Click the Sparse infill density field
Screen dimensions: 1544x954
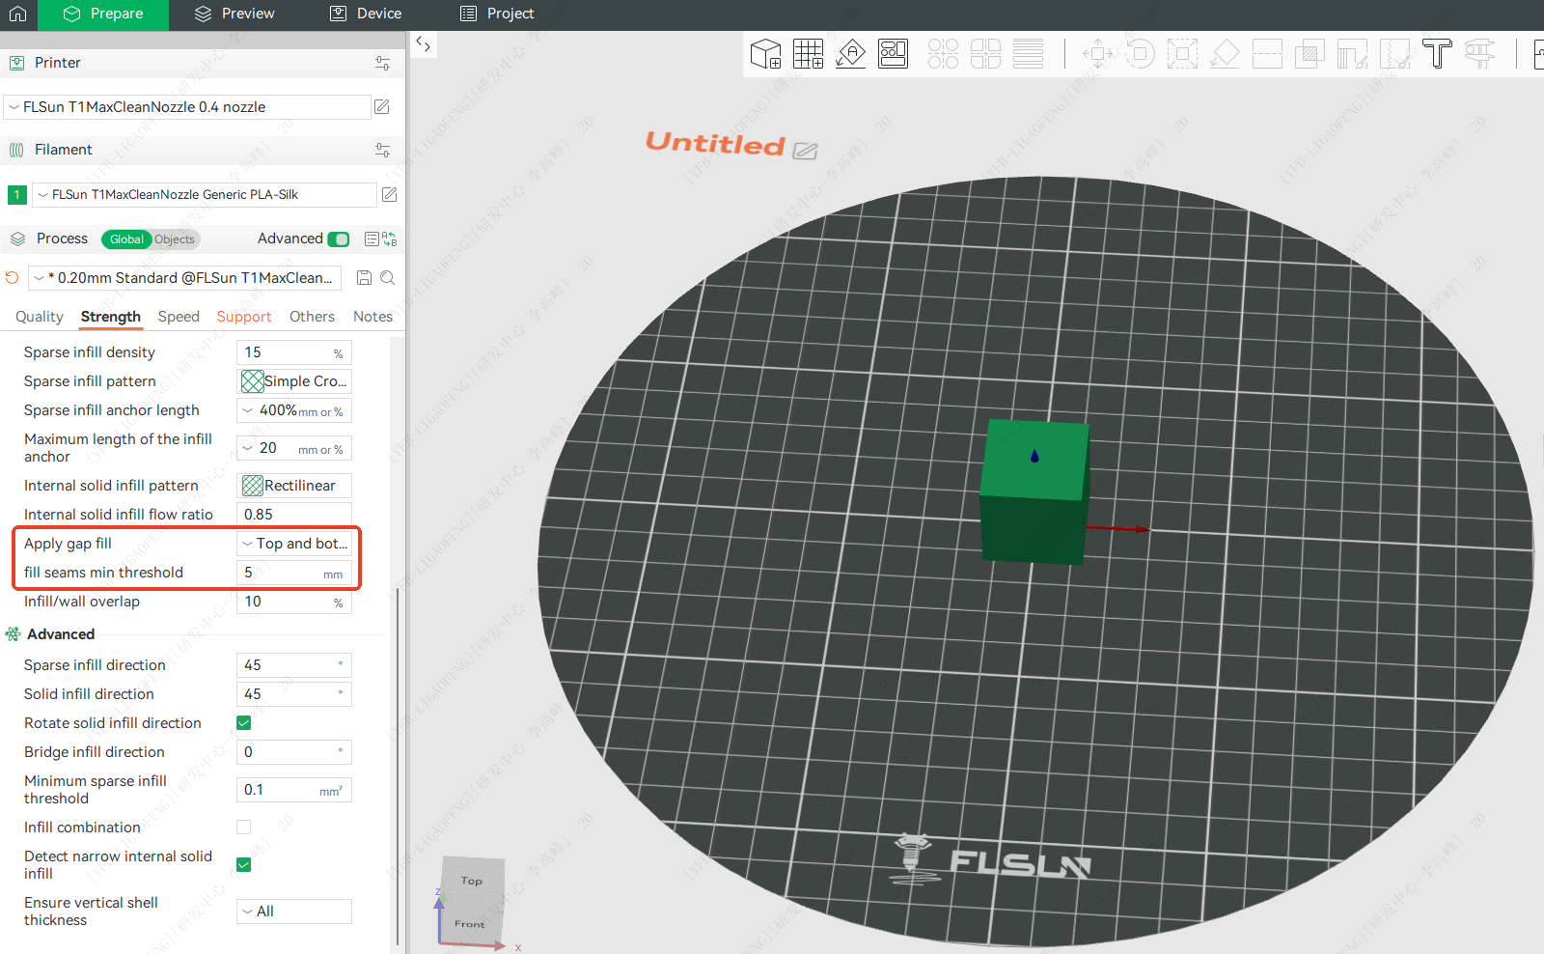(x=294, y=352)
